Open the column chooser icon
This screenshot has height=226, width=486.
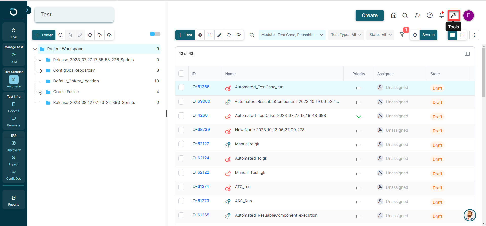coord(467,54)
